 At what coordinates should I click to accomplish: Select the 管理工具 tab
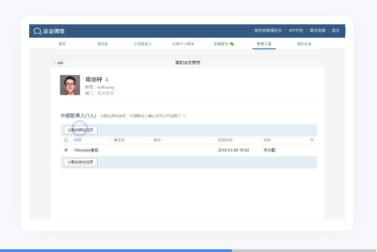(x=264, y=44)
